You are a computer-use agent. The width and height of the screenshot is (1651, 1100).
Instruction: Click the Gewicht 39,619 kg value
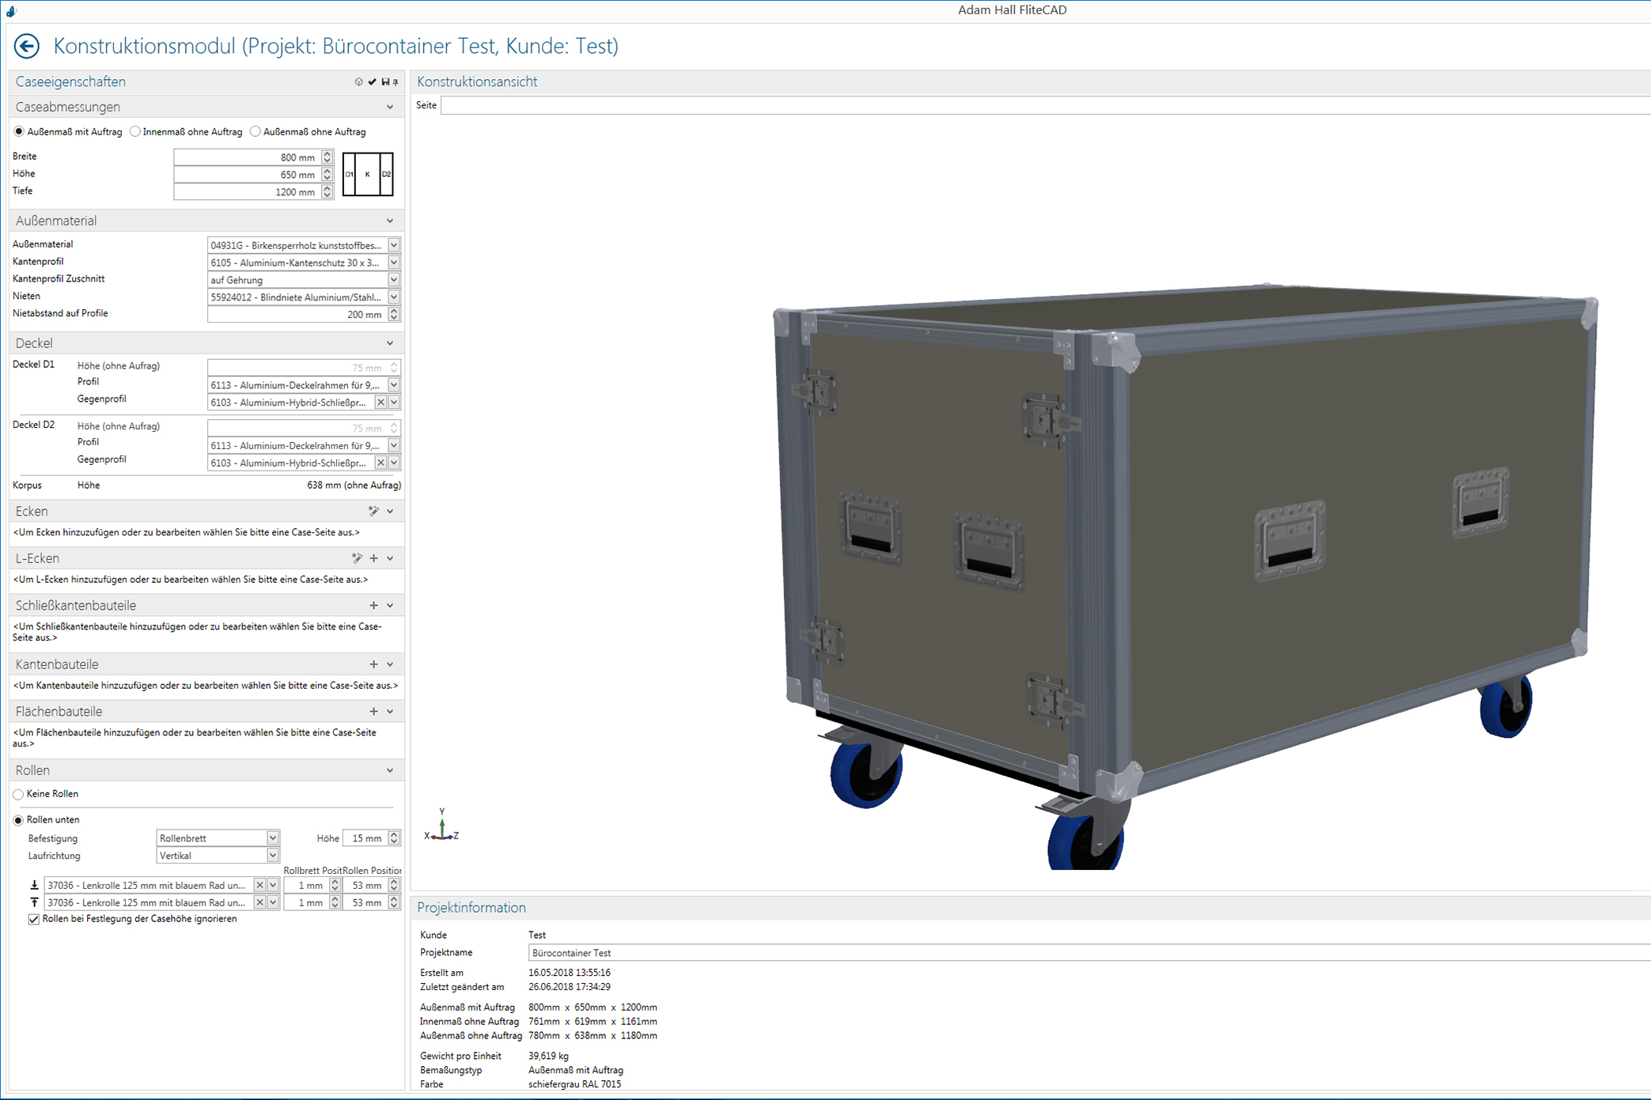[x=548, y=1057]
